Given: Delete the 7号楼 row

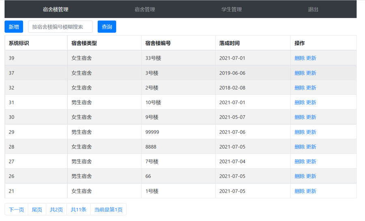Looking at the screenshot, I should [300, 161].
